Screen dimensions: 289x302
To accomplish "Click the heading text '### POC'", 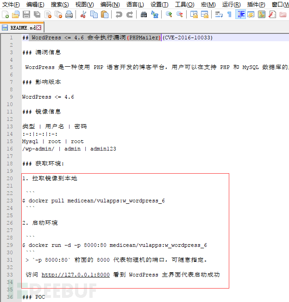I will point(33,297).
